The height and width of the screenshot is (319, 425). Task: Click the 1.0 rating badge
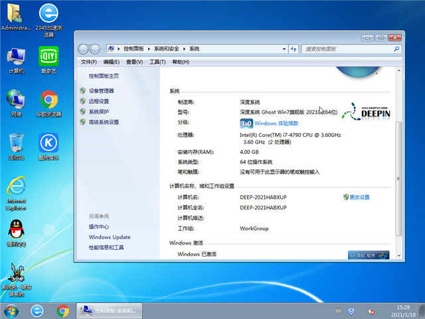[x=246, y=124]
